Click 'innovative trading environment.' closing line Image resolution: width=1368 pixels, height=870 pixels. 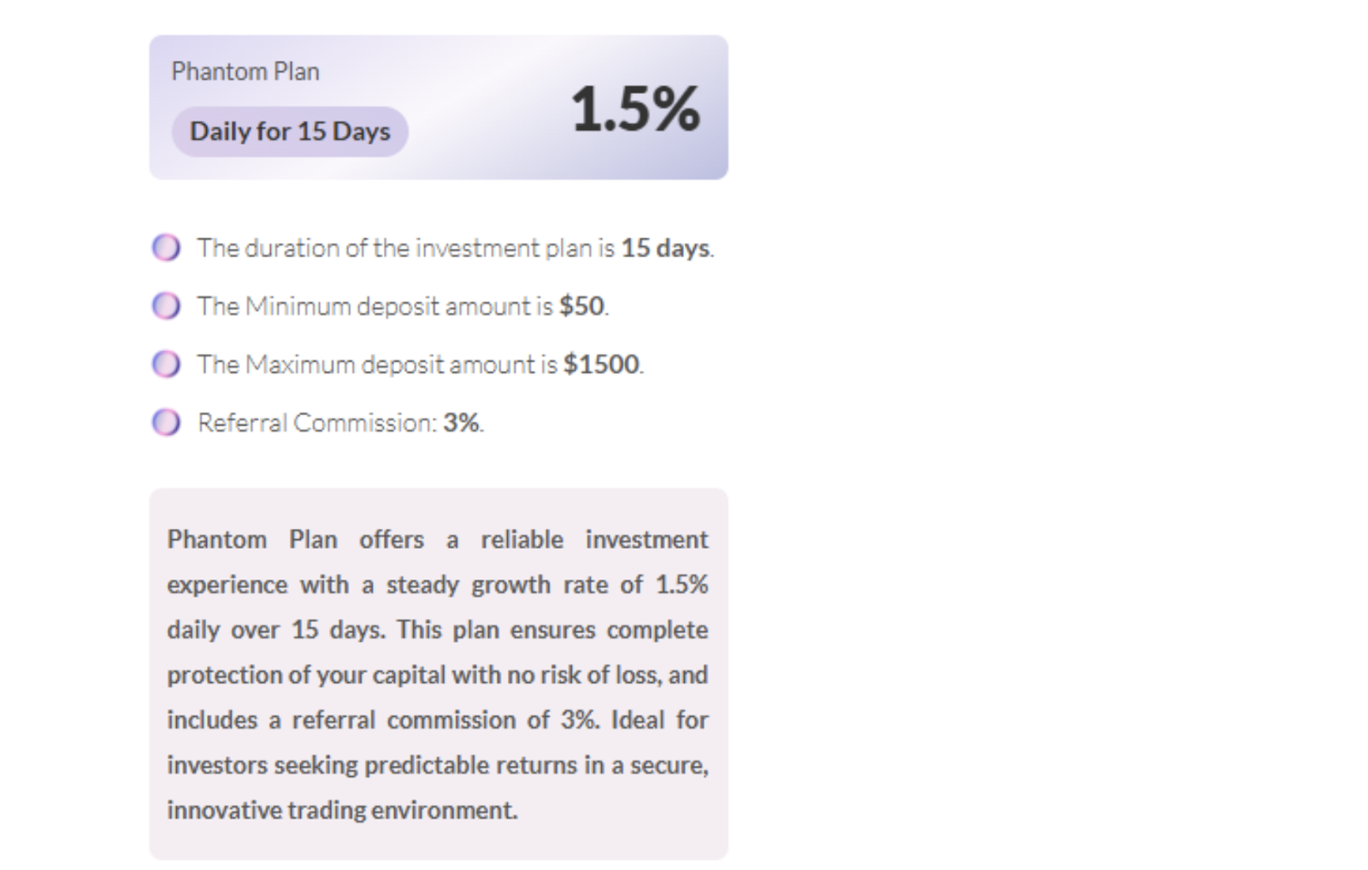pyautogui.click(x=342, y=810)
